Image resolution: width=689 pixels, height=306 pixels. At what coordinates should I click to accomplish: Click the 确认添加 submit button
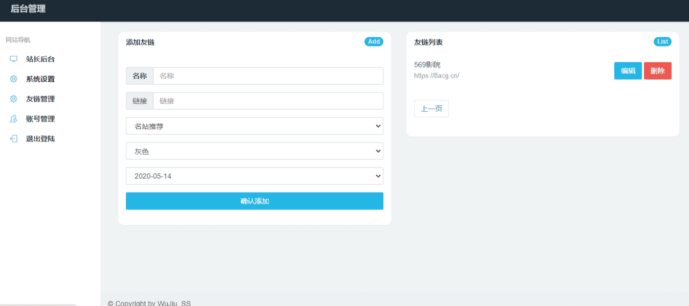coord(254,201)
